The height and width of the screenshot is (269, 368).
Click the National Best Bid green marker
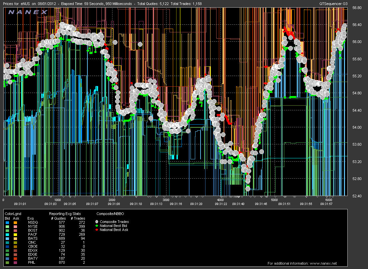pos(97,226)
